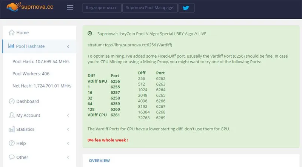Click the Suprnova Pool Mainpage button

click(x=150, y=8)
